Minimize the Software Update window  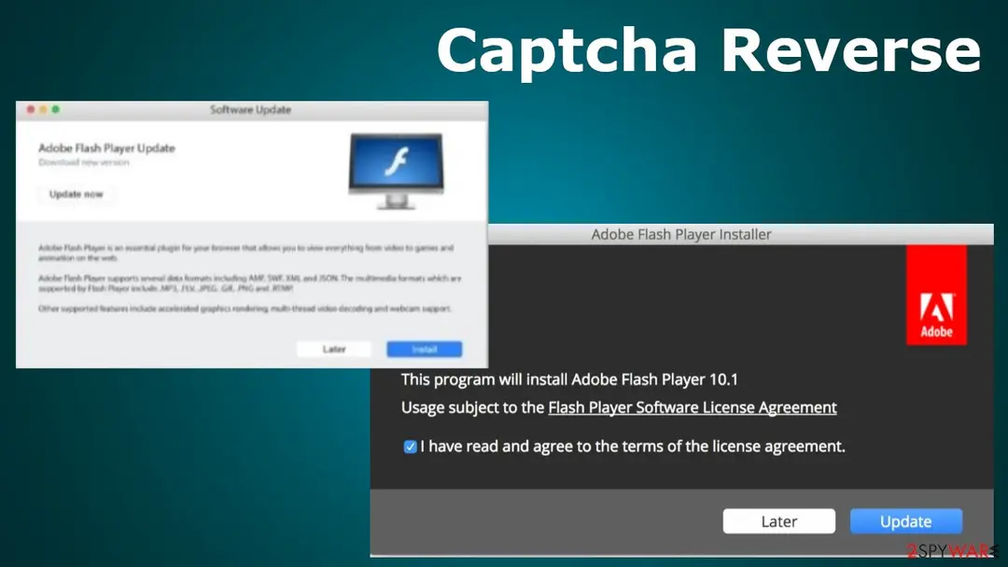pyautogui.click(x=43, y=109)
